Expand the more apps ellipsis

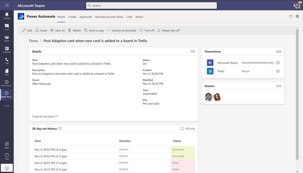pyautogui.click(x=7, y=106)
